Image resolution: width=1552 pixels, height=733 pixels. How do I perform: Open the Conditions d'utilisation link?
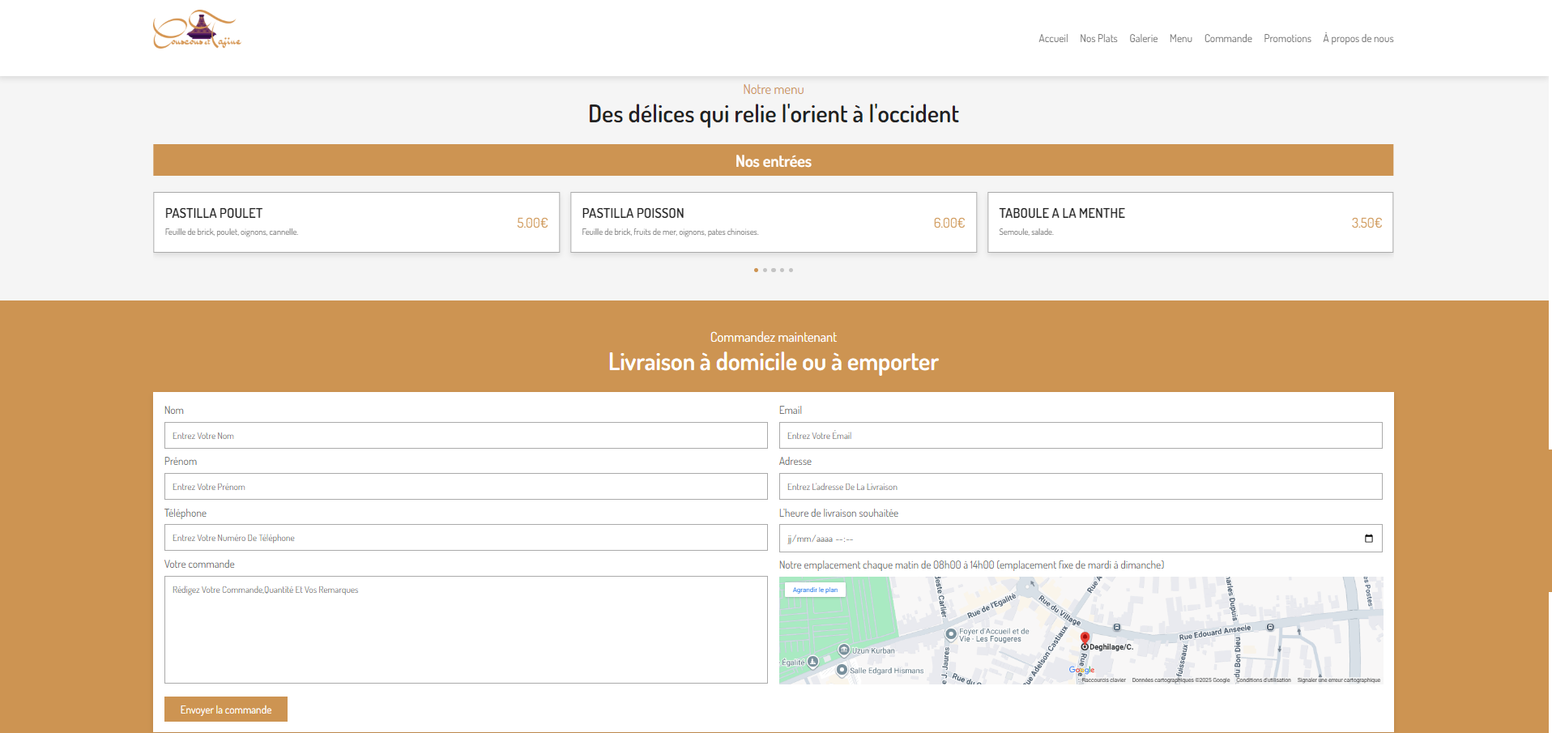[x=1263, y=680]
